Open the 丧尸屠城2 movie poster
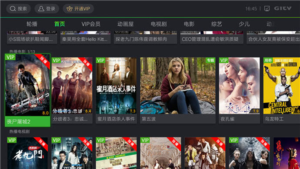This screenshot has height=169, width=300. [x=27, y=85]
